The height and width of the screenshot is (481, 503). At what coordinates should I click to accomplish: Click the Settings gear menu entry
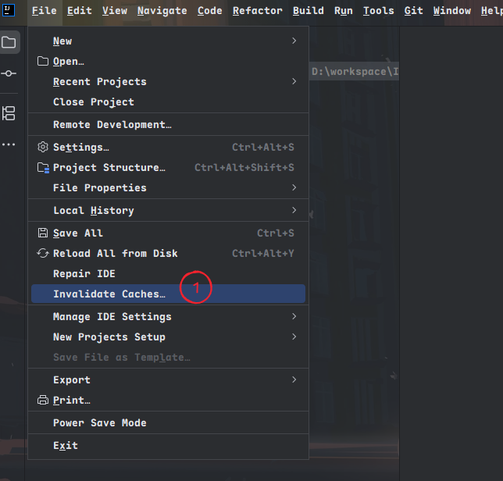pyautogui.click(x=81, y=147)
